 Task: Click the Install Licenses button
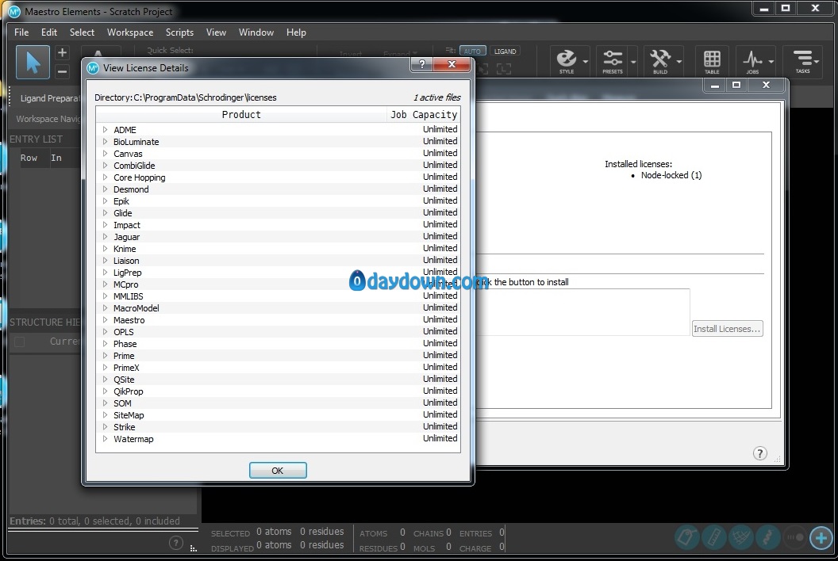[727, 329]
